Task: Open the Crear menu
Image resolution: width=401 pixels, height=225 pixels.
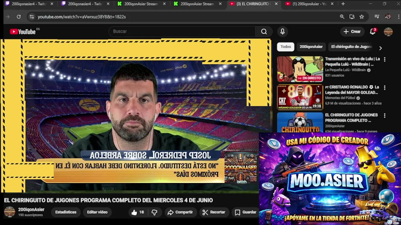Action: pyautogui.click(x=352, y=31)
